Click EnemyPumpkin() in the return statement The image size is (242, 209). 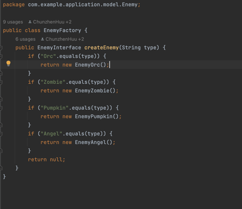(96, 117)
